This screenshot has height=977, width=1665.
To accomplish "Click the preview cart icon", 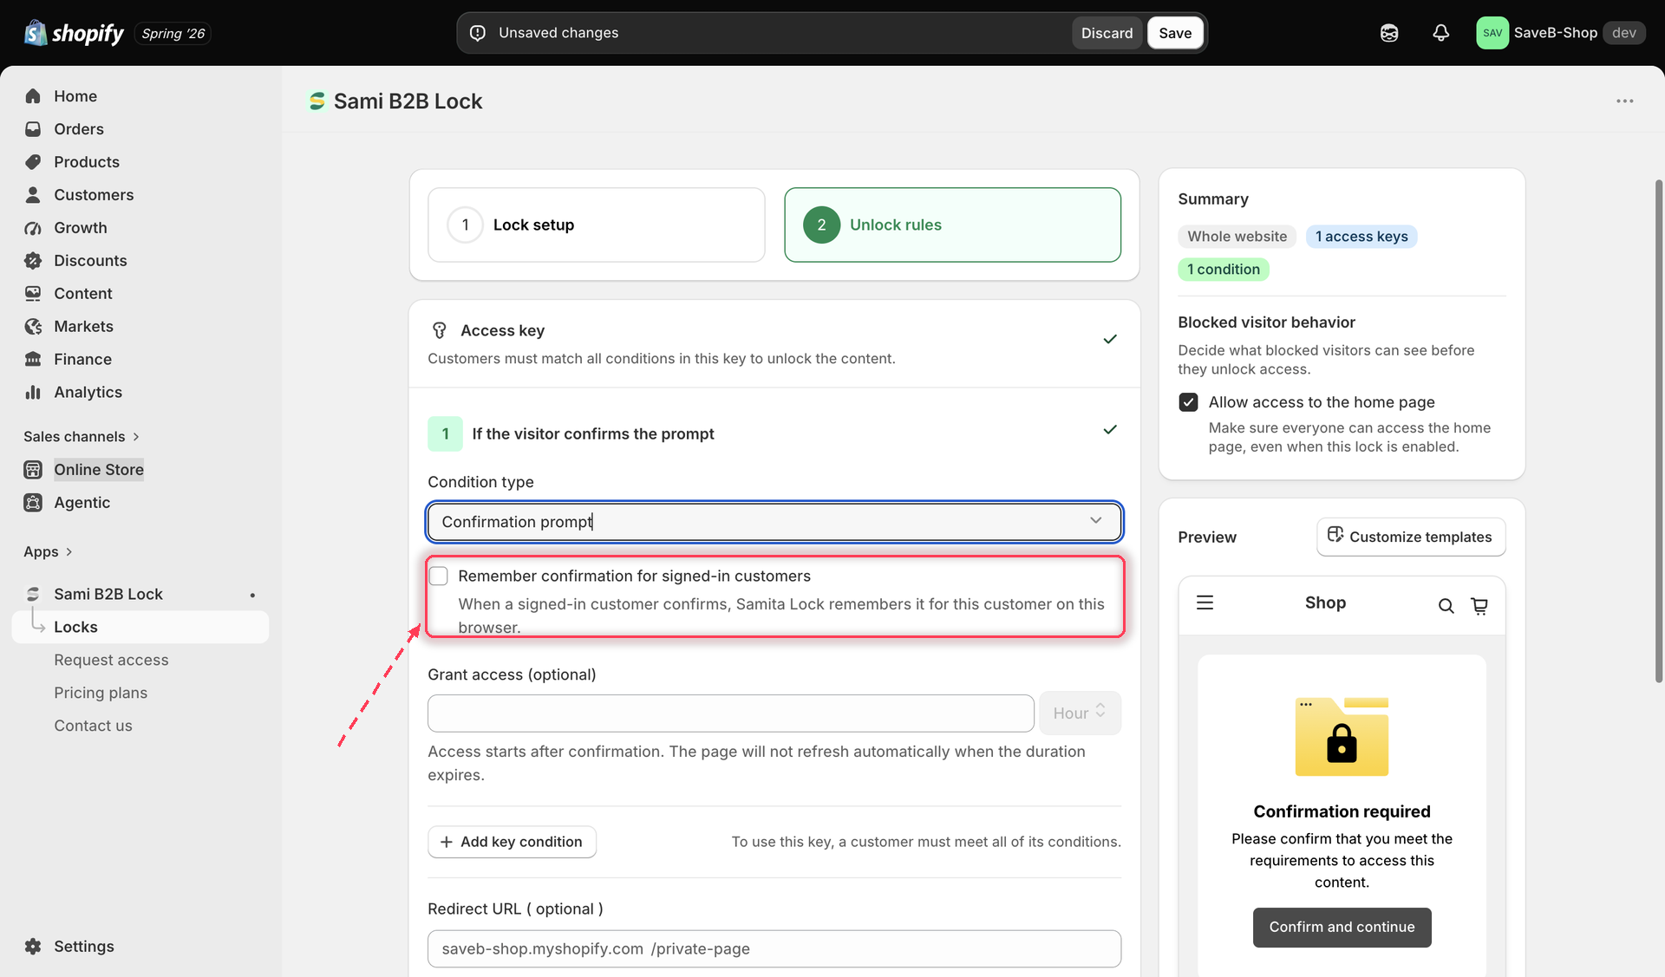I will coord(1479,606).
